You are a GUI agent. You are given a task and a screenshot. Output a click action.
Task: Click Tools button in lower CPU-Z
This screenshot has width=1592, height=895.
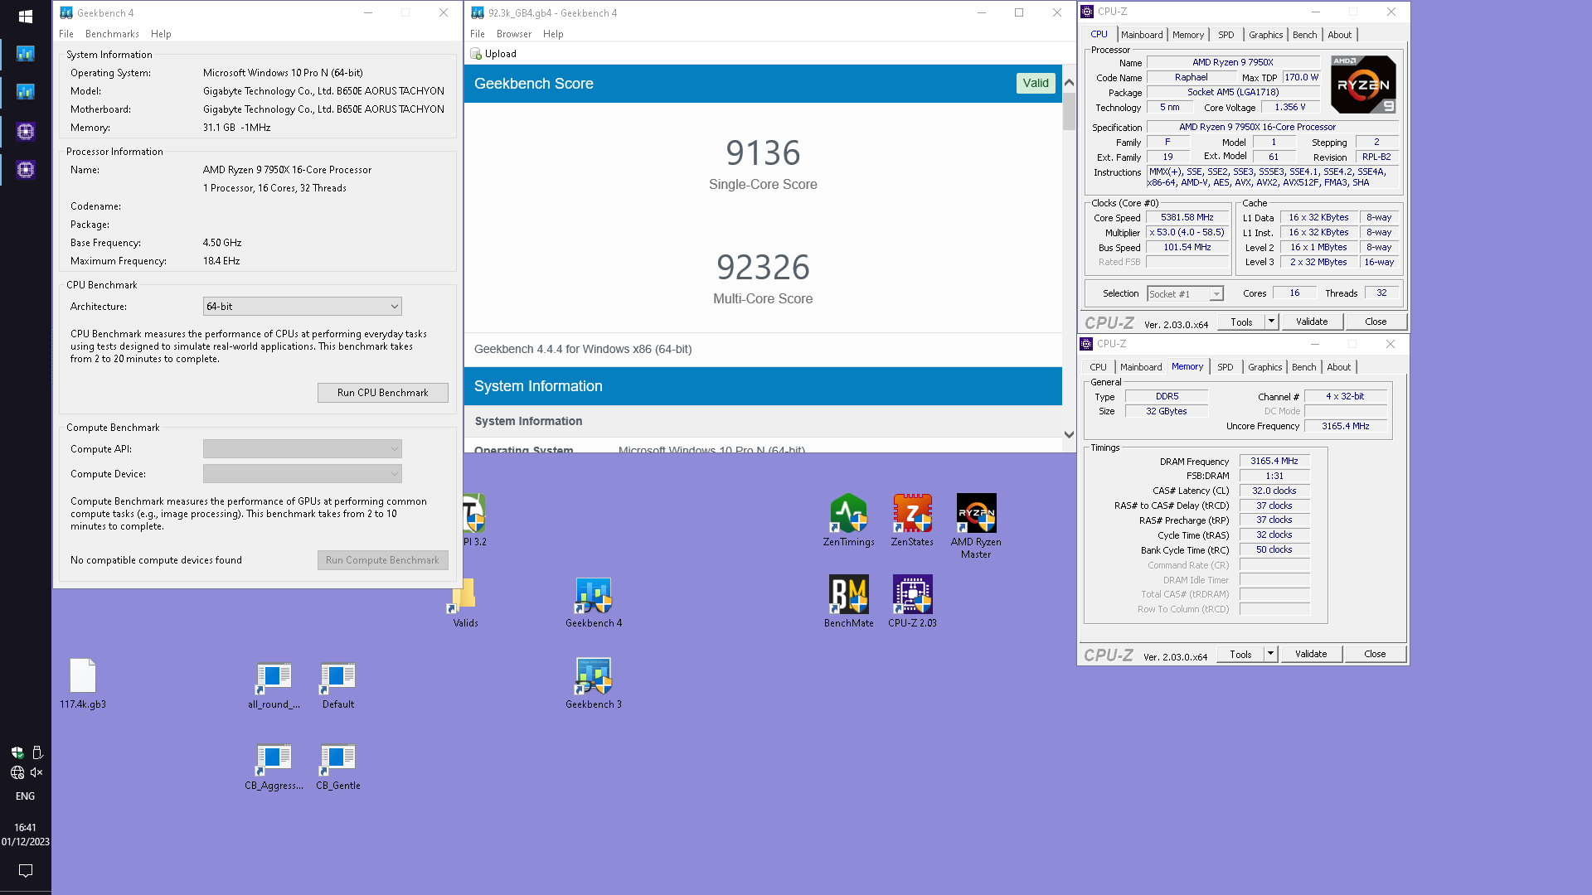1240,654
